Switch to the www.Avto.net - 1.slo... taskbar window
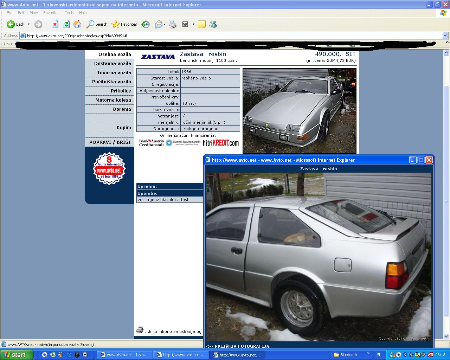 click(x=125, y=355)
